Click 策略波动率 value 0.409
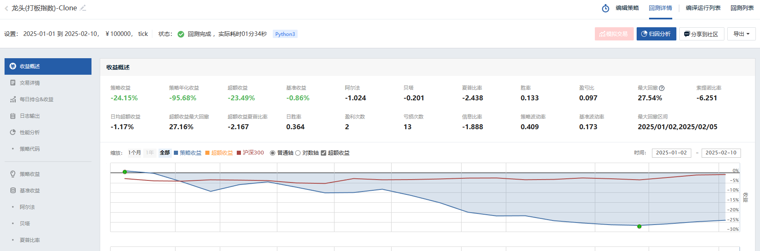The height and width of the screenshot is (251, 760). coord(530,127)
